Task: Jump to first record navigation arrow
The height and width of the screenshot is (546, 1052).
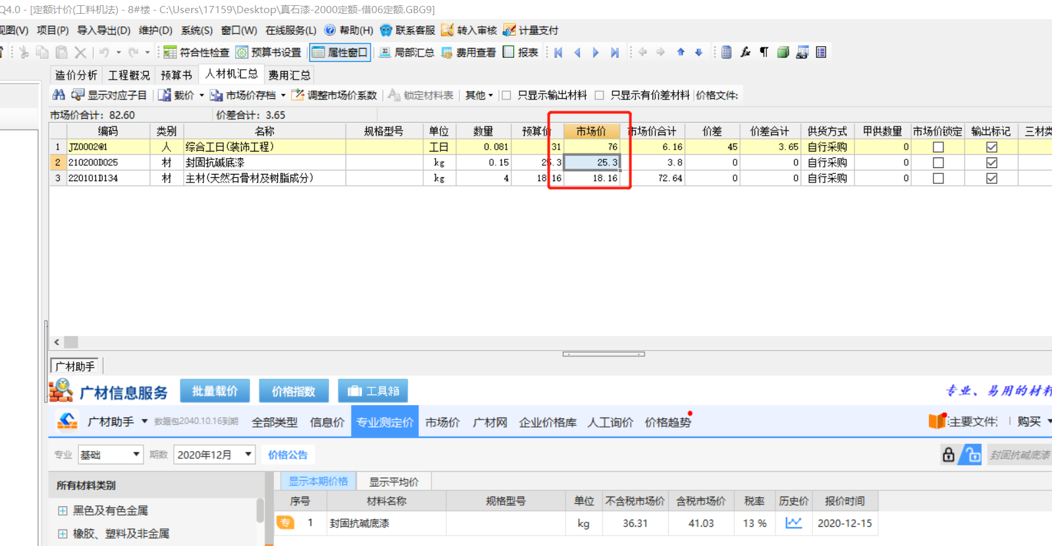Action: (558, 52)
